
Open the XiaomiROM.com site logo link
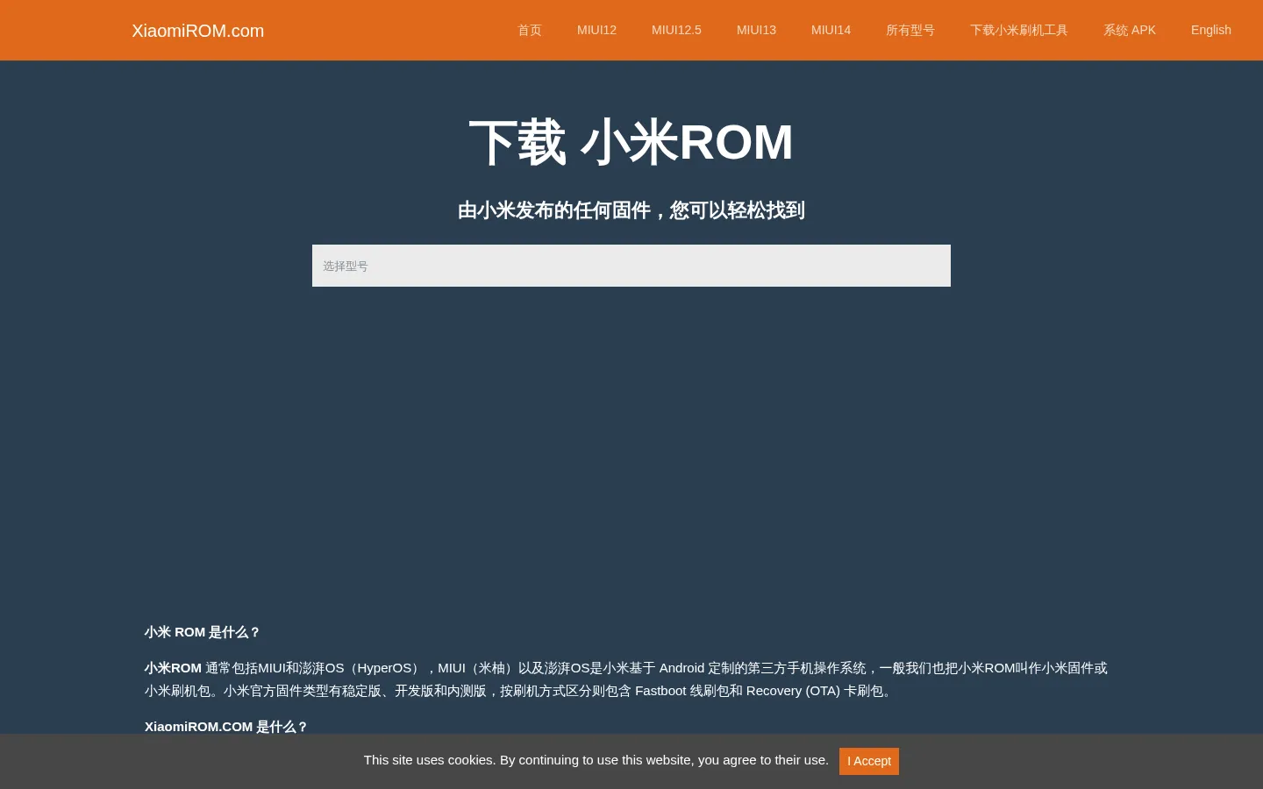pos(197,31)
